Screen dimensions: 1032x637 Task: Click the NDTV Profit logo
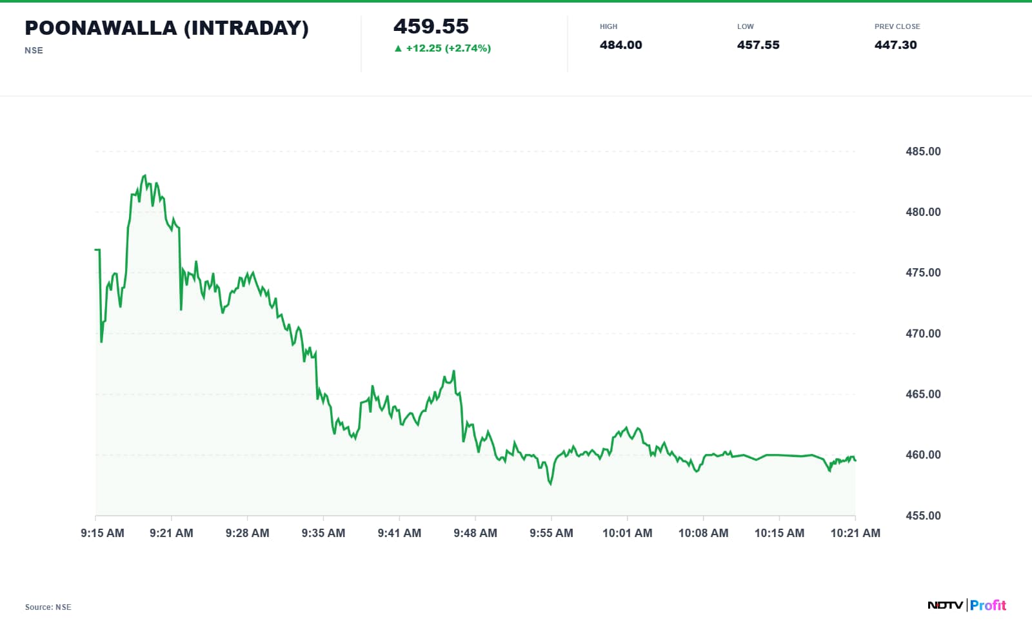tap(967, 605)
